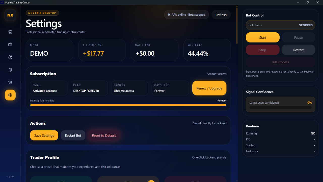Click the main content vertical scrollbar
This screenshot has width=323, height=182.
(x=237, y=25)
